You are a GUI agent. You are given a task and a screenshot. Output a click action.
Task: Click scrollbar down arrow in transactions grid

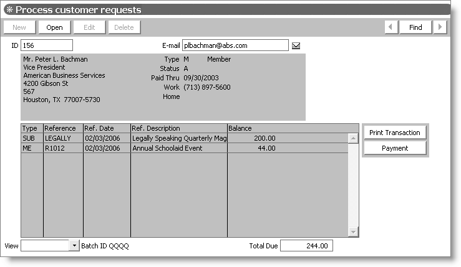pos(353,232)
